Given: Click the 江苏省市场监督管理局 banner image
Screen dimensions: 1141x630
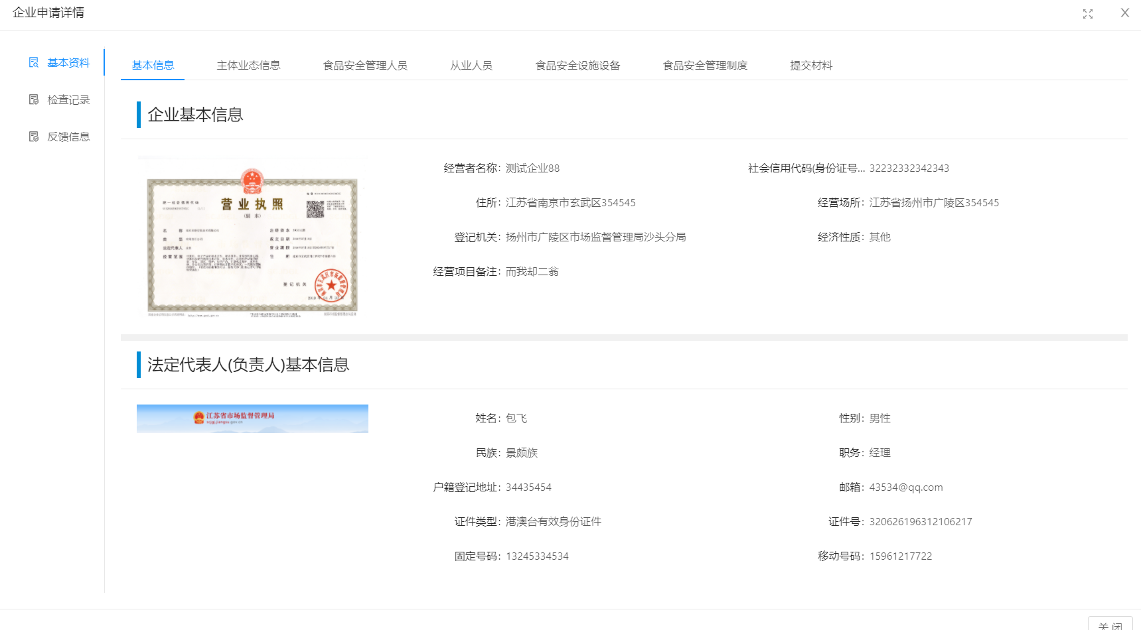Looking at the screenshot, I should click(252, 418).
